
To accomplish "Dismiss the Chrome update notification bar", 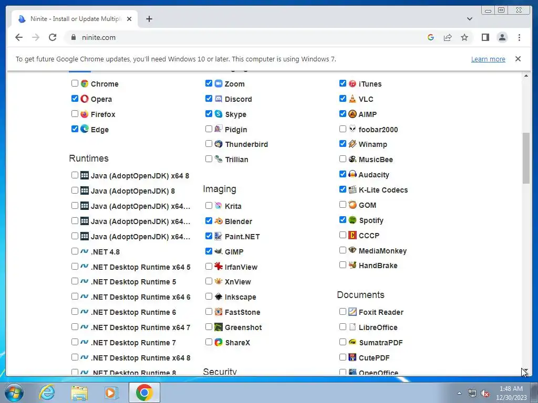I will tap(518, 59).
